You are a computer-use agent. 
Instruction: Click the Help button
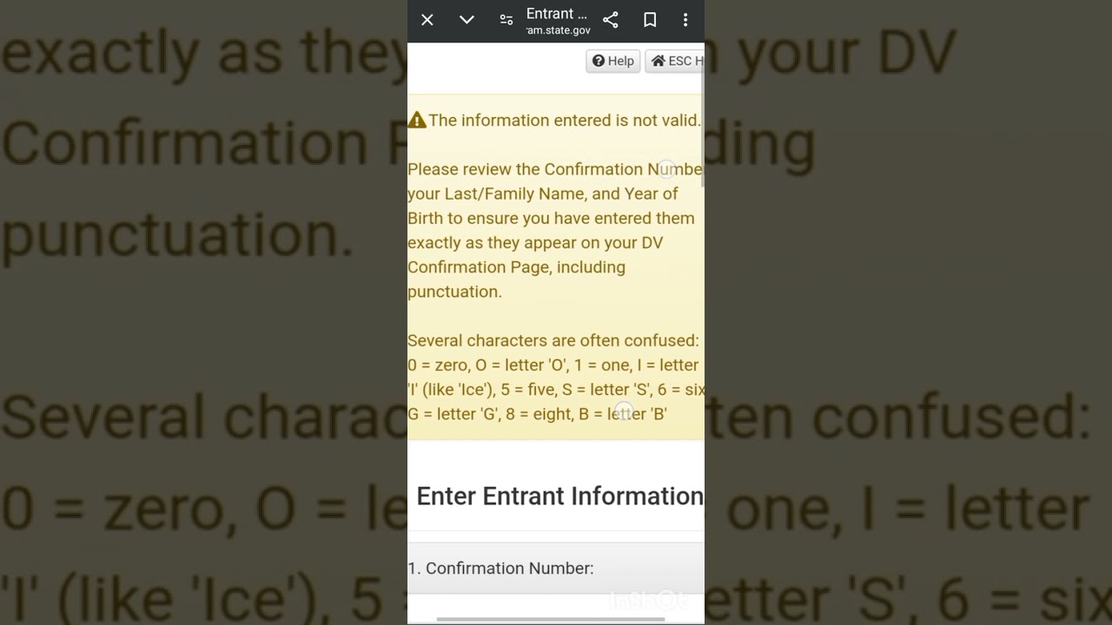pyautogui.click(x=613, y=61)
